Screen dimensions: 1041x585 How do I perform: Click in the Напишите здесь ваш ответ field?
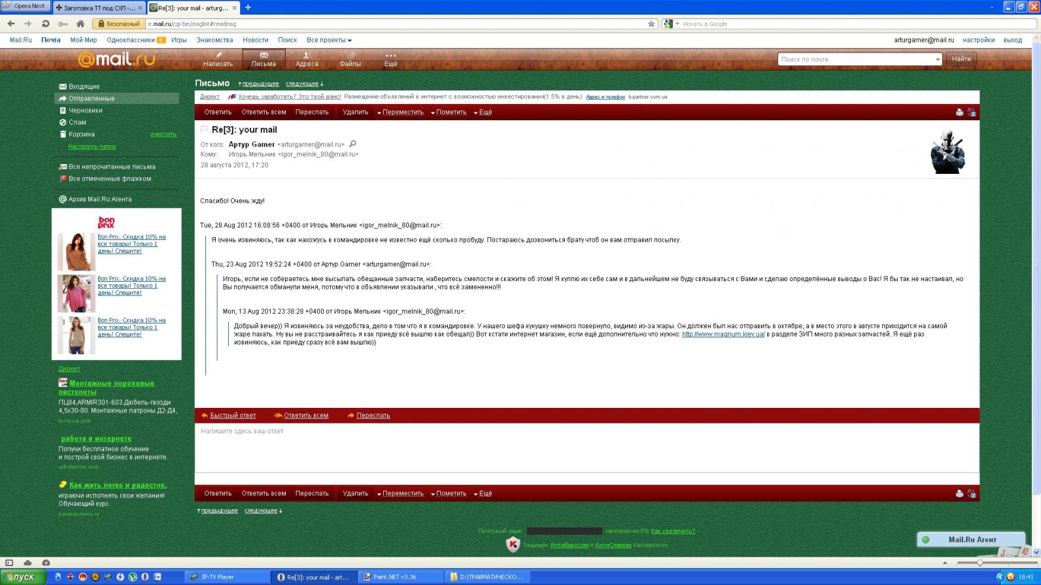(587, 447)
